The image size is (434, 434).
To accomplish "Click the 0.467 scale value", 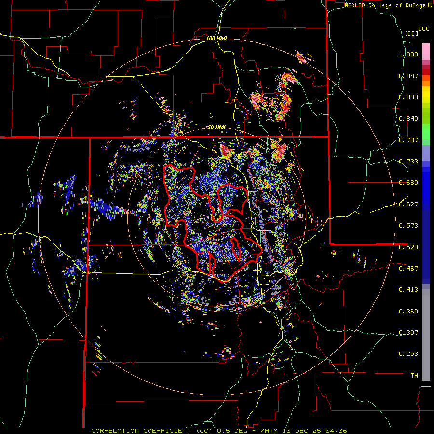I will point(408,269).
